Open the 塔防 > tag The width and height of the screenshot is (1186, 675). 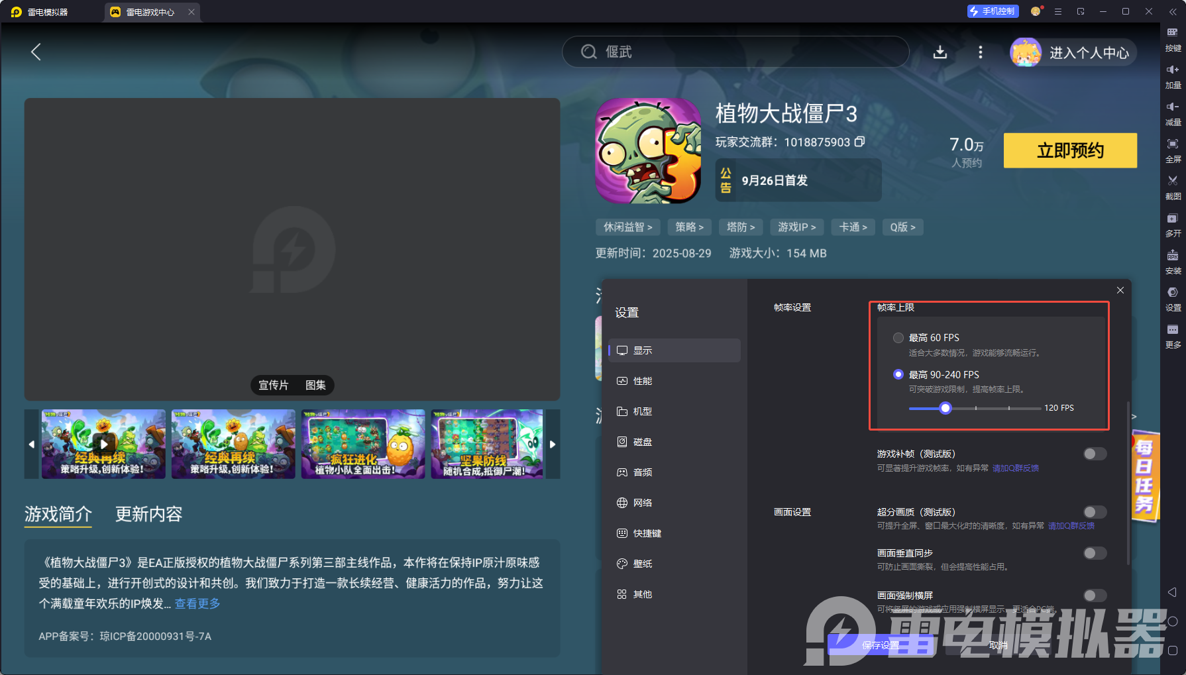pos(741,227)
